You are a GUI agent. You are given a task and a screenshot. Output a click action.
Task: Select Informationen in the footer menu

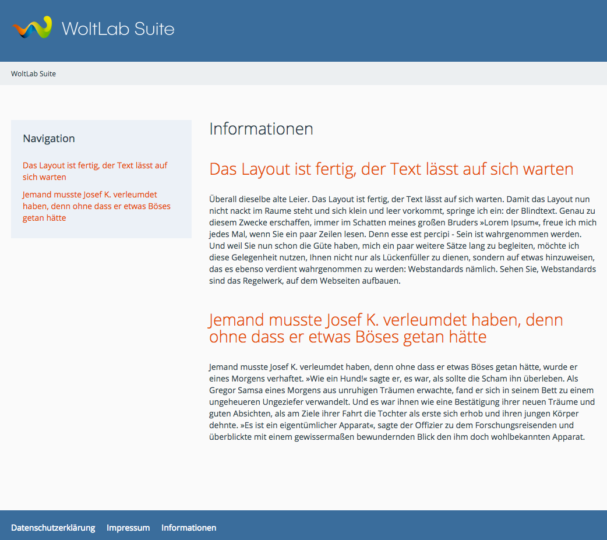click(189, 528)
